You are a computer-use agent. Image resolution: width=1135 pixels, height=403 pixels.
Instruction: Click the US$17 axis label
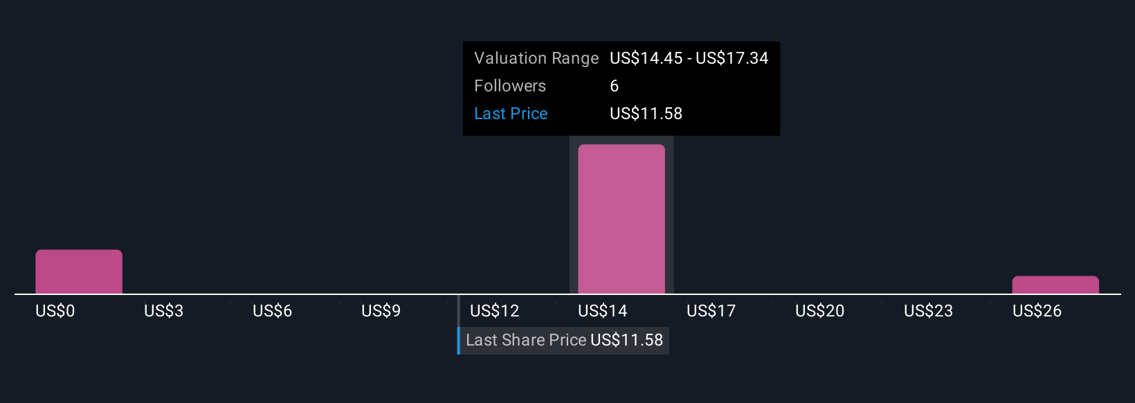click(x=711, y=311)
